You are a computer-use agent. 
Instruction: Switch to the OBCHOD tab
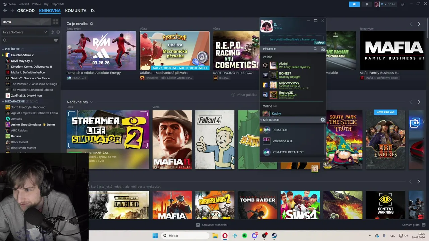click(26, 11)
